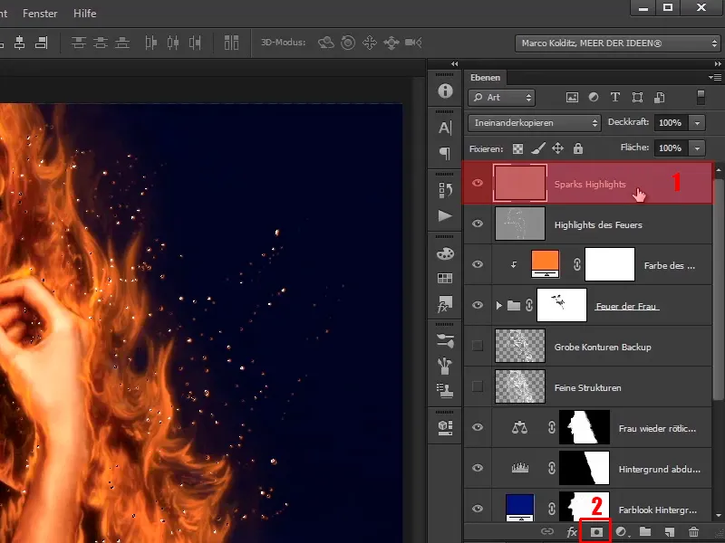
Task: Expand the icon dock double arrows
Action: pyautogui.click(x=455, y=63)
